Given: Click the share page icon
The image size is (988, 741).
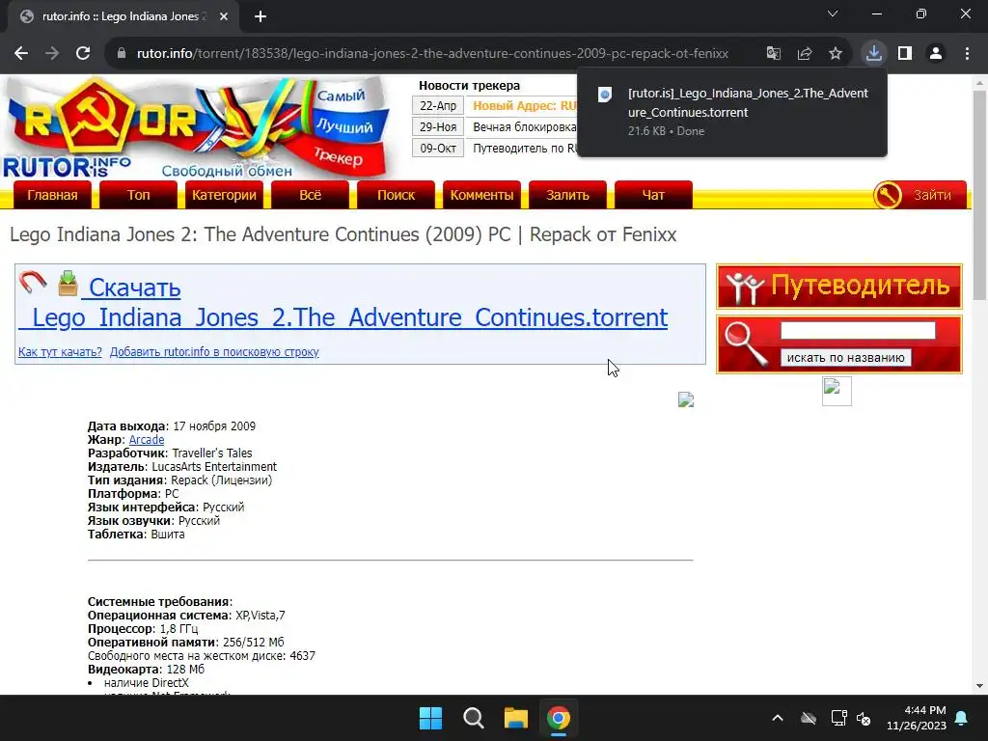Looking at the screenshot, I should coord(805,54).
